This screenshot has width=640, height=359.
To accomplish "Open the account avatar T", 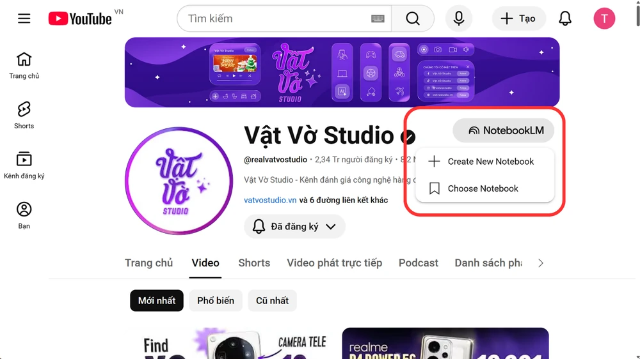I will pyautogui.click(x=604, y=19).
